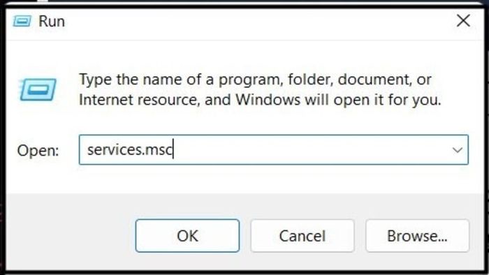Click the "Type the name of a program" line
Viewport: 489px width, 275px height.
click(x=255, y=80)
